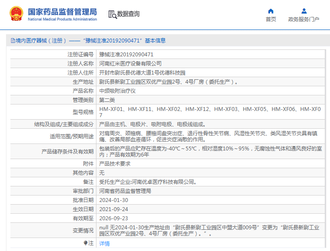This screenshot has height=251, width=330.
Task: Click the national emblem logo
Action: tap(16, 13)
